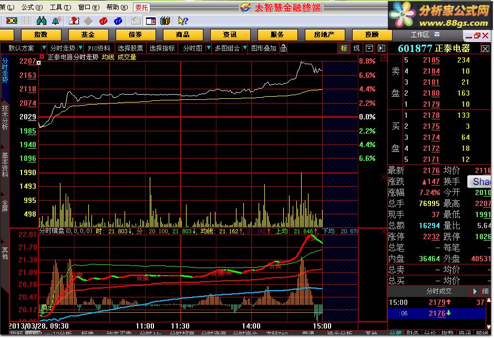Click the red X beside volume chart
Screen dimensions: 494x338
click(384, 177)
